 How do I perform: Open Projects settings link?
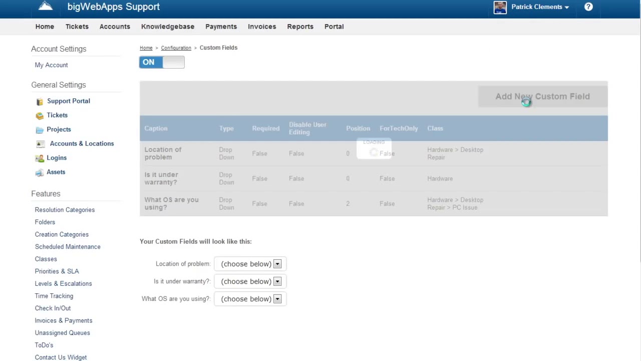point(59,129)
